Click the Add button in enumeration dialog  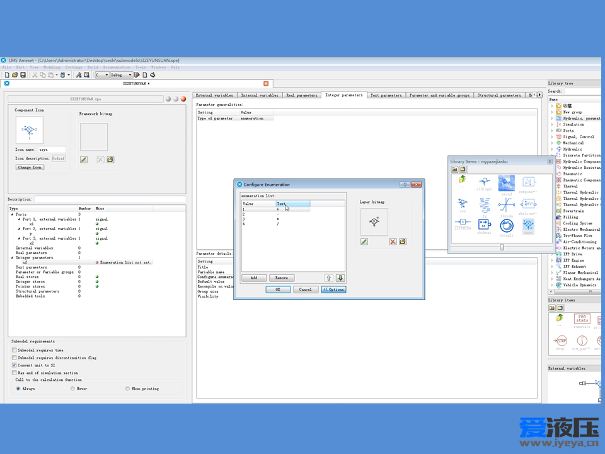(x=253, y=277)
